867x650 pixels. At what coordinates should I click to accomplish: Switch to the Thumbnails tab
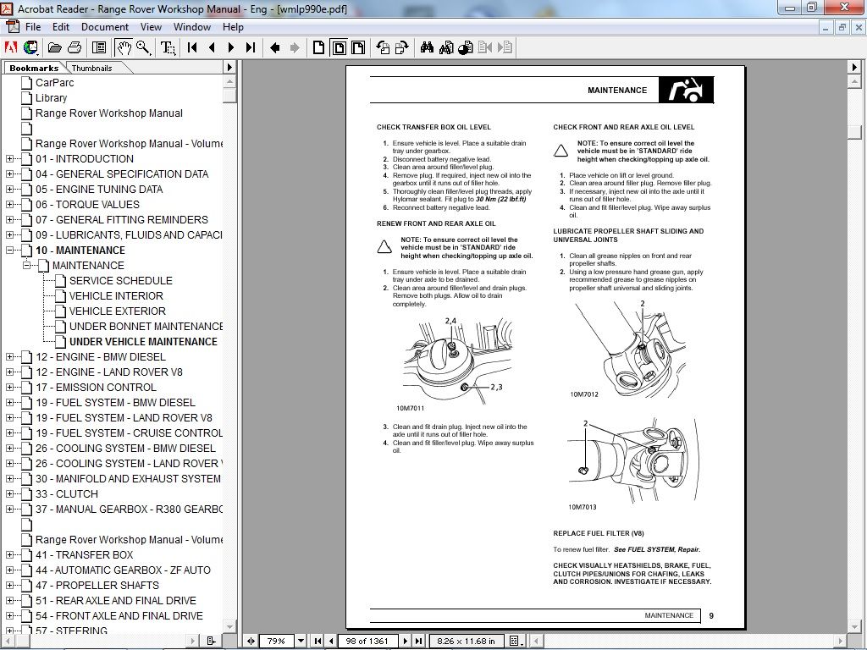coord(91,68)
